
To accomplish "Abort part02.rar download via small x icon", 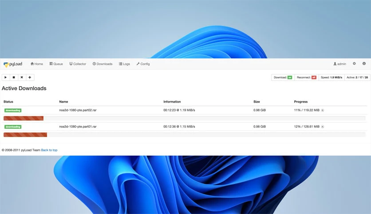I will pyautogui.click(x=323, y=110).
